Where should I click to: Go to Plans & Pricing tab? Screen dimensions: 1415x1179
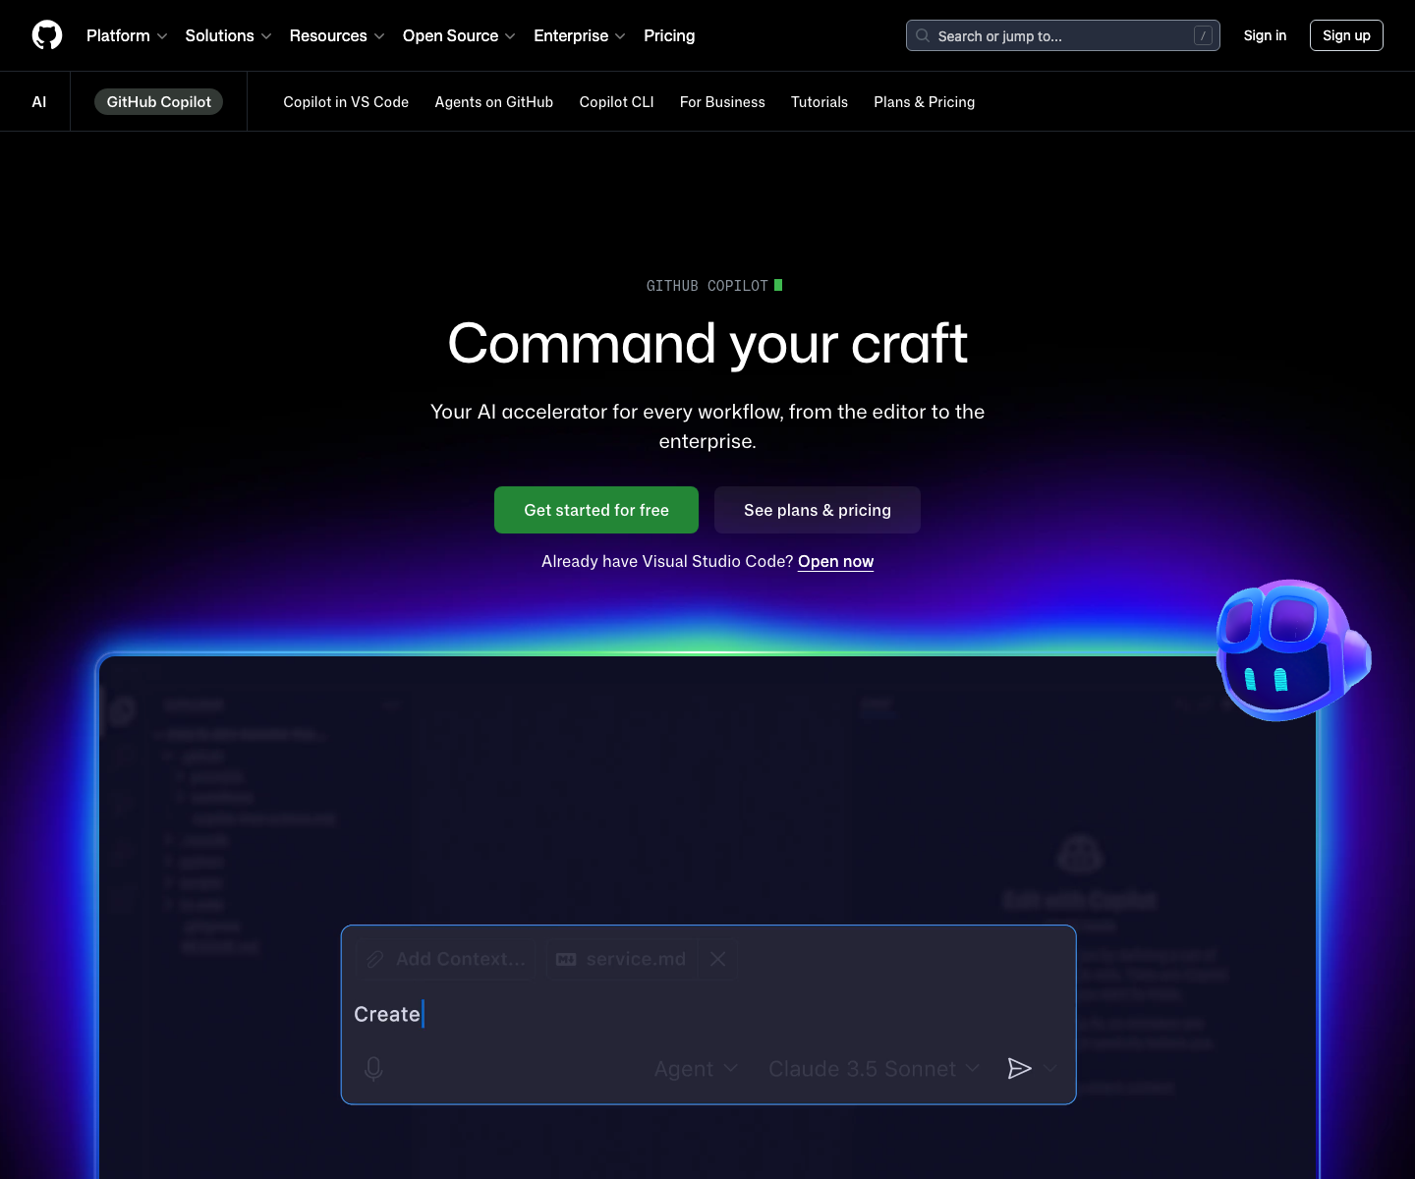[924, 102]
